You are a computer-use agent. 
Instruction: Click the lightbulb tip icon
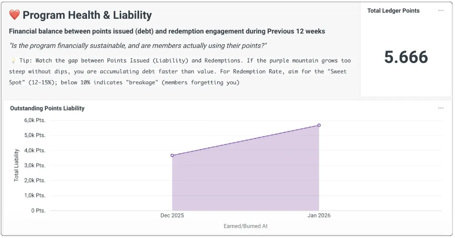pos(13,61)
